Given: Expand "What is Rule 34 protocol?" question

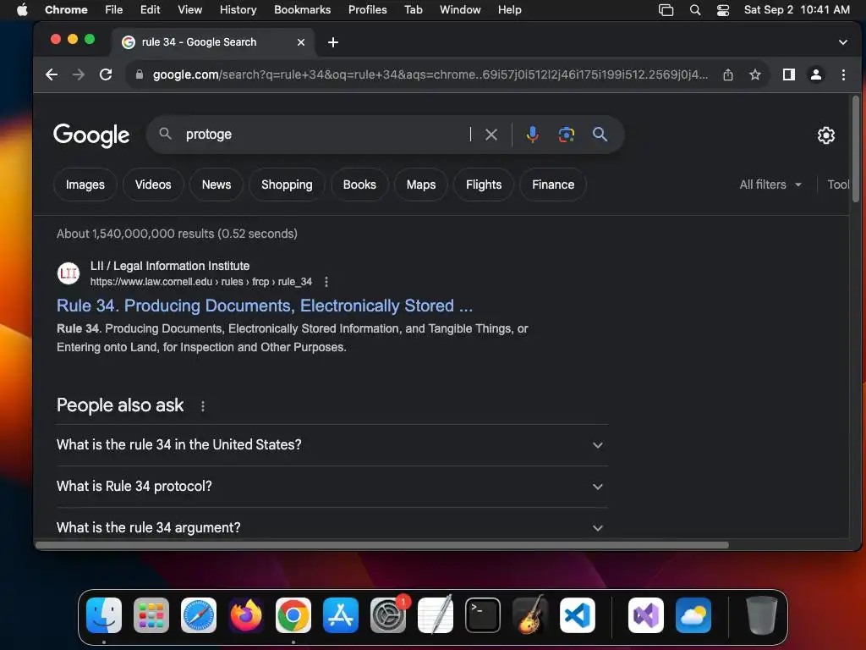Looking at the screenshot, I should point(332,487).
